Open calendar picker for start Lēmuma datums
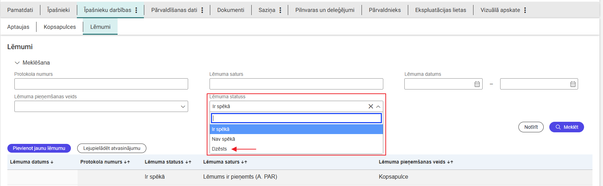 477,84
